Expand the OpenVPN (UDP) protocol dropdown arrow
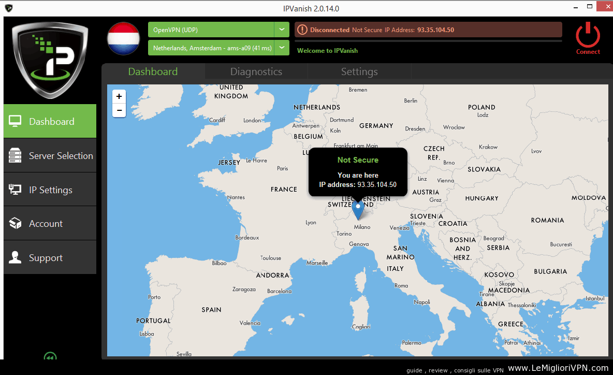The height and width of the screenshot is (375, 613). [281, 30]
